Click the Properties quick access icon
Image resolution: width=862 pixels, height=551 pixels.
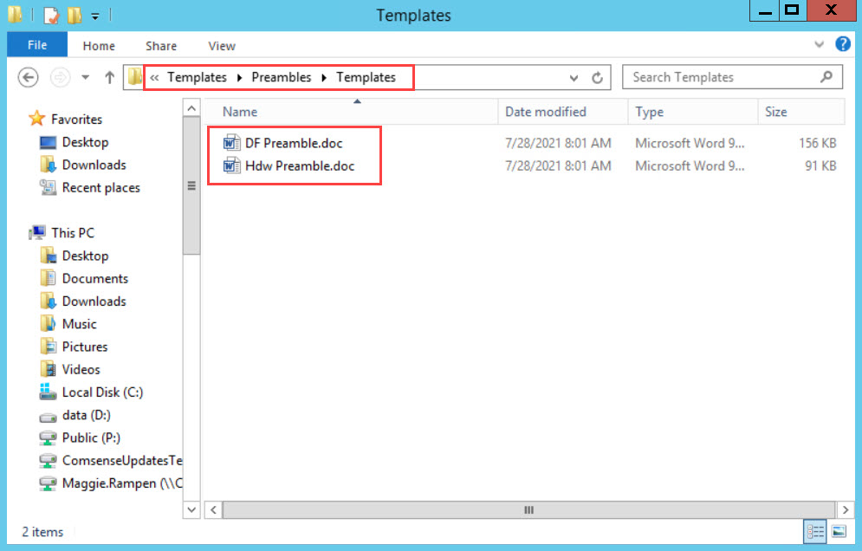coord(51,16)
